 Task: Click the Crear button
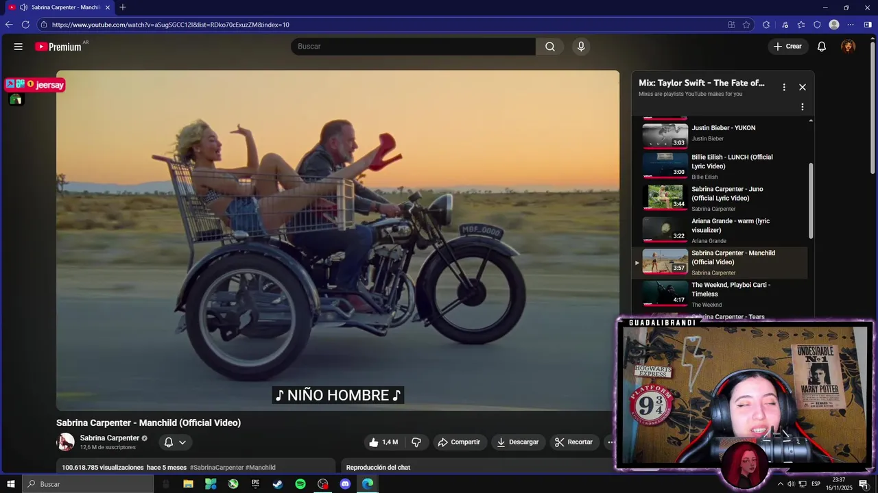tap(787, 47)
